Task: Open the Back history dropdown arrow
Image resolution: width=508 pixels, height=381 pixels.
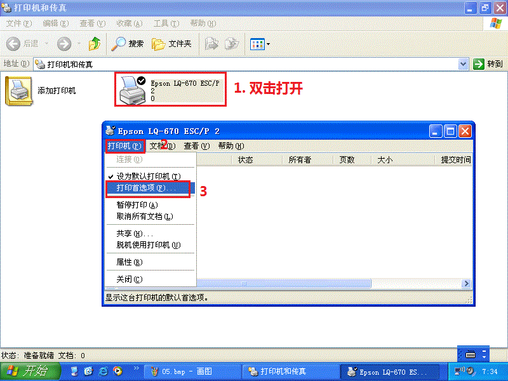Action: click(x=46, y=43)
